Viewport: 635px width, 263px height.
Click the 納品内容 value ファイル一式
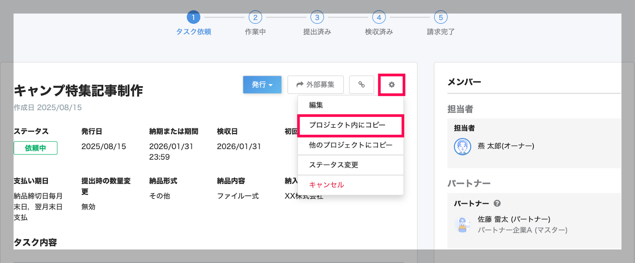click(x=238, y=196)
